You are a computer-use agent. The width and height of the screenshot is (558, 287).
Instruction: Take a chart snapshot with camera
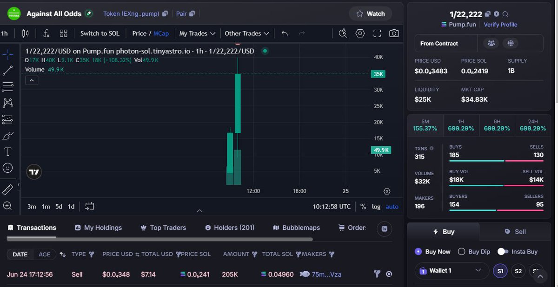[x=394, y=33]
